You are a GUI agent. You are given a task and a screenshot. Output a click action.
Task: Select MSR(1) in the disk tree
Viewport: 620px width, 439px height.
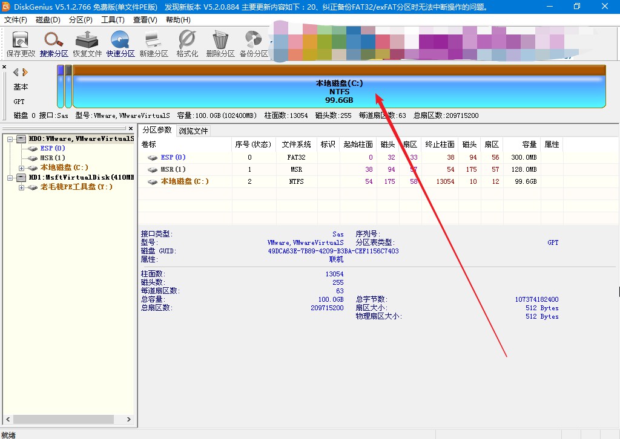pos(53,158)
